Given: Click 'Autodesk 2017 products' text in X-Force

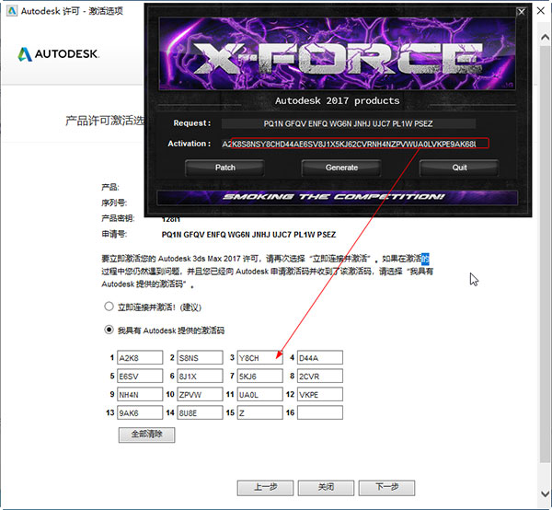Looking at the screenshot, I should (x=338, y=100).
